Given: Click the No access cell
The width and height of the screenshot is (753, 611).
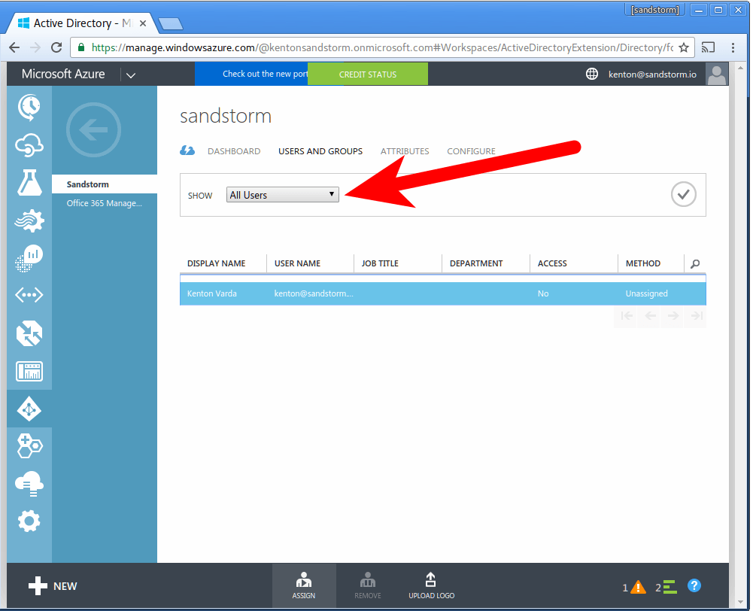Looking at the screenshot, I should [x=543, y=293].
